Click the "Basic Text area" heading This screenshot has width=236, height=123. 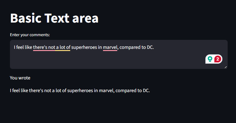coord(54,18)
